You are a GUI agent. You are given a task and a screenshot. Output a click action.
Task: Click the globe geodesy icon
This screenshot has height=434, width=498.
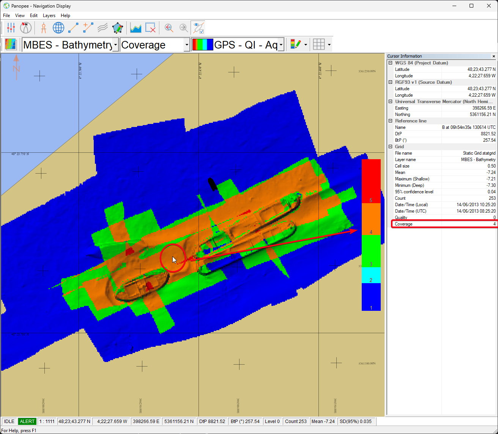click(x=58, y=28)
